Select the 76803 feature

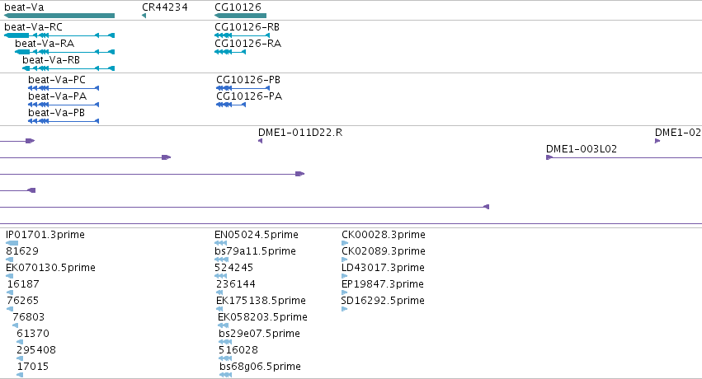pyautogui.click(x=15, y=325)
